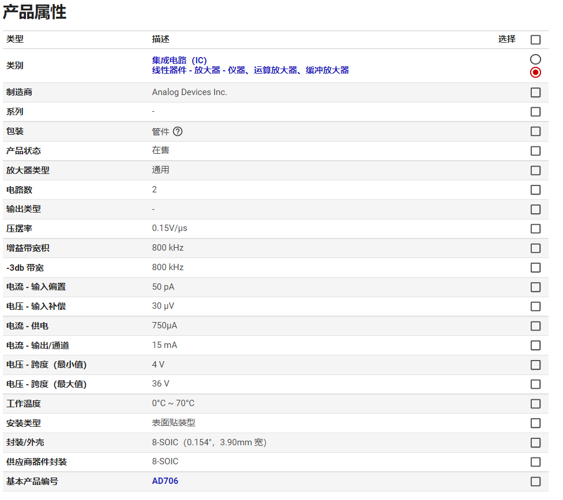Viewport: 563px width, 500px height.
Task: Tick the 包装 管件 checkbox
Action: pos(535,131)
